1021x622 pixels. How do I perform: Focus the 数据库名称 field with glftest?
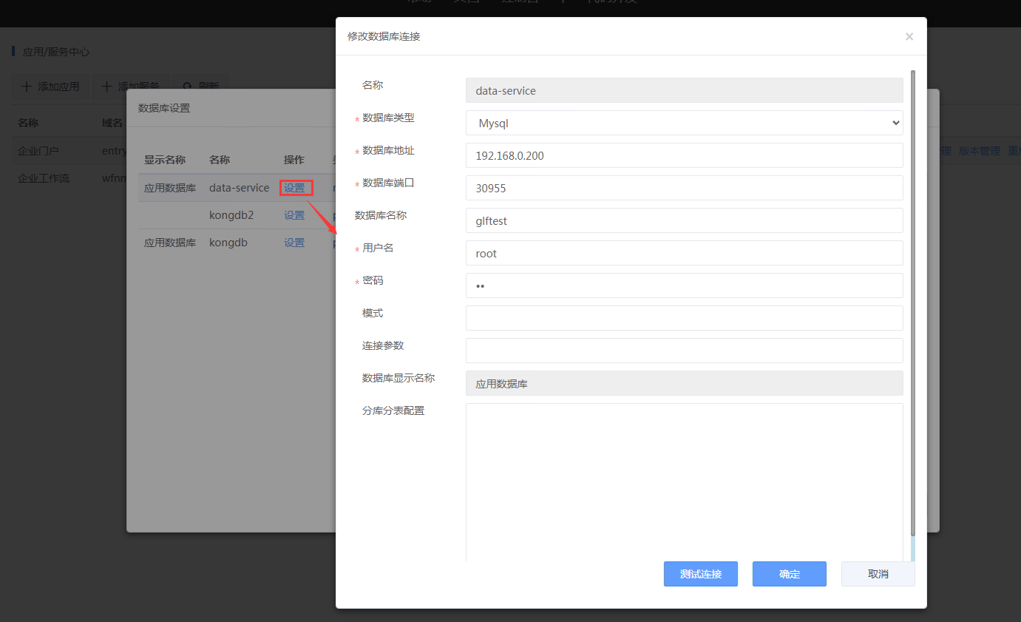pos(684,220)
